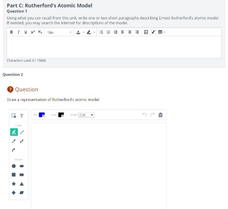
Task: Center align the text
Action: point(130,32)
